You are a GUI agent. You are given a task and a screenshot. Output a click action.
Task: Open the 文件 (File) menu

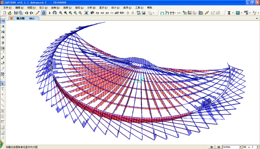coord(7,8)
